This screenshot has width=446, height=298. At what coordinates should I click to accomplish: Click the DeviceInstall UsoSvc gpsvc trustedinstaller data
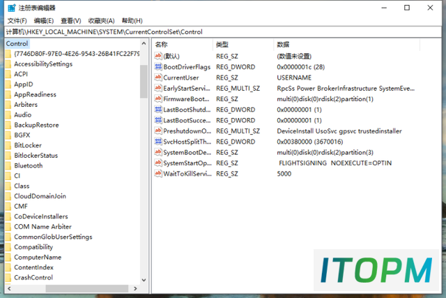(339, 131)
